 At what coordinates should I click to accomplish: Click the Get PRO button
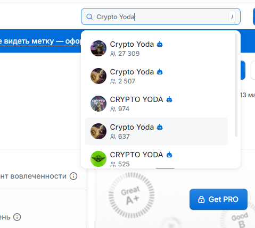pos(218,199)
